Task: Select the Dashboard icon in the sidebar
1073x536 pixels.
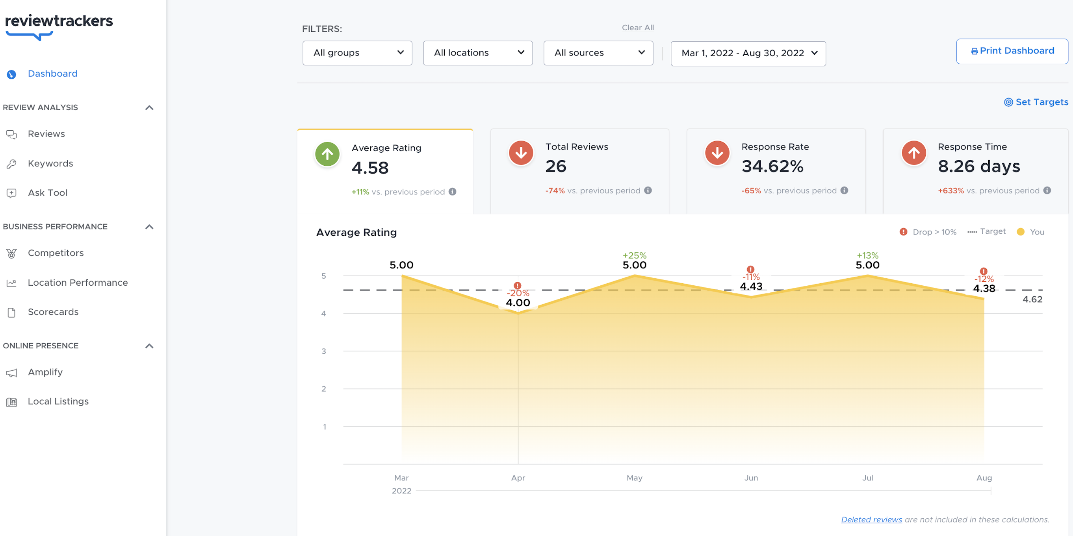Action: coord(11,74)
